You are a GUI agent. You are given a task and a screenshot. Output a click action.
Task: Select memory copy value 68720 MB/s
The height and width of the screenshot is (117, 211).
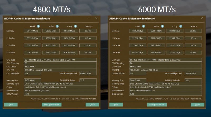(69, 31)
